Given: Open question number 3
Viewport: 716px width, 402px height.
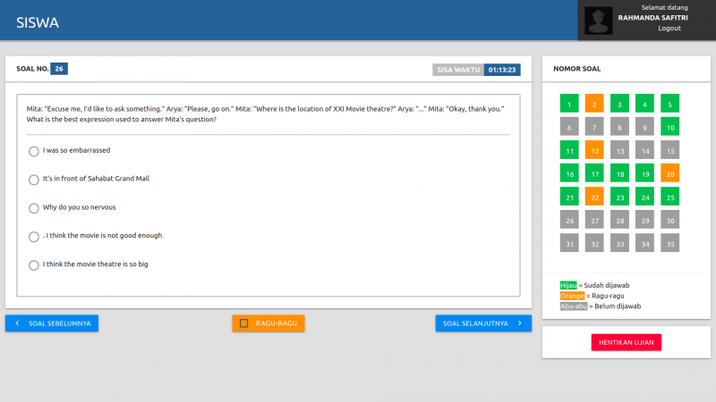Looking at the screenshot, I should click(x=619, y=104).
